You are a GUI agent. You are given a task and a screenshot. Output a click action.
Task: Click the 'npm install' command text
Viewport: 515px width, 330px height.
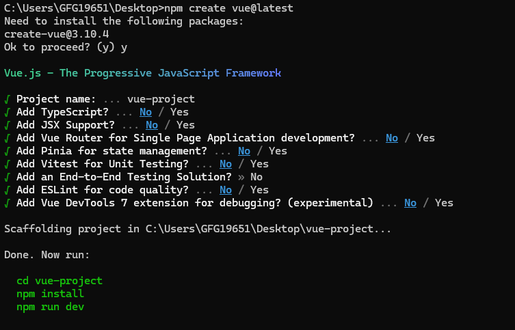[50, 294]
